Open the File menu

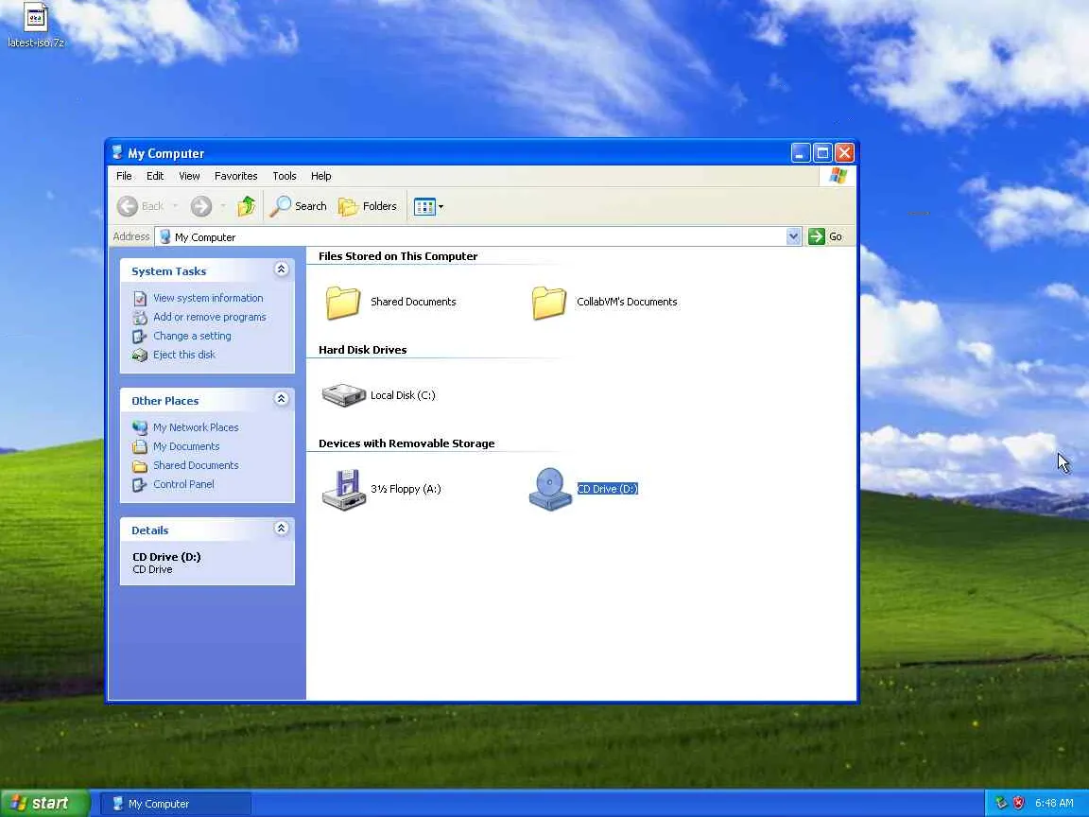tap(125, 176)
